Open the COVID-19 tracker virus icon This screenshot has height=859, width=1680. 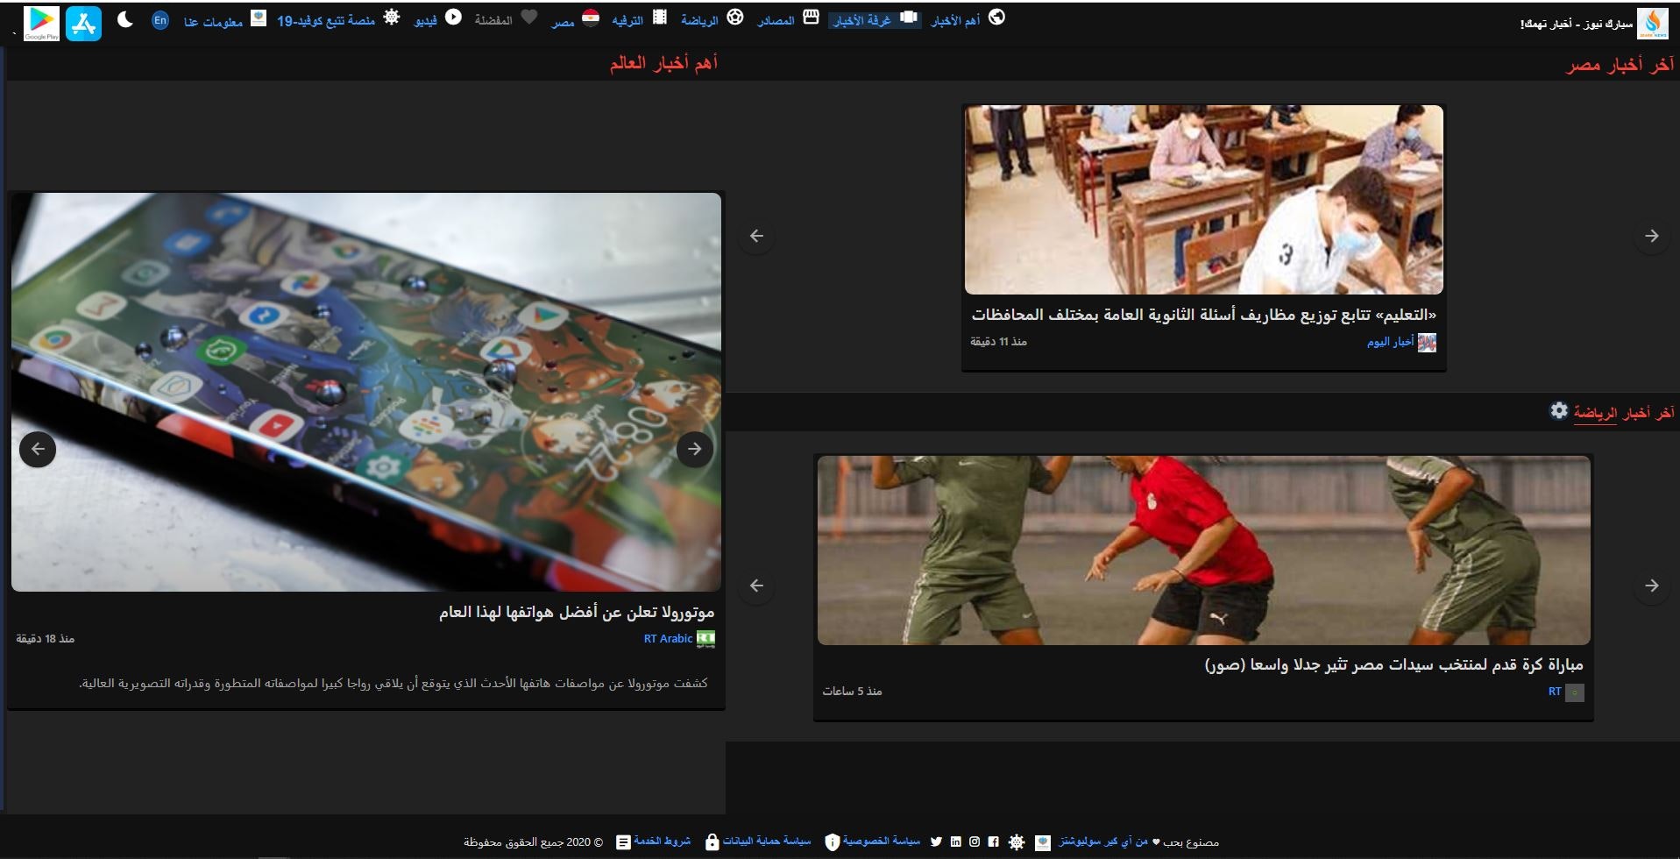392,18
